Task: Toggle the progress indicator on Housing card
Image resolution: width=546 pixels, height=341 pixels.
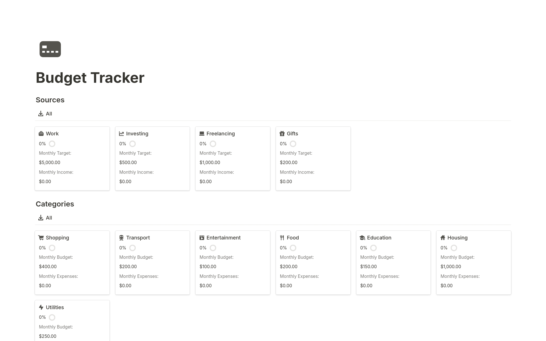Action: pos(454,248)
